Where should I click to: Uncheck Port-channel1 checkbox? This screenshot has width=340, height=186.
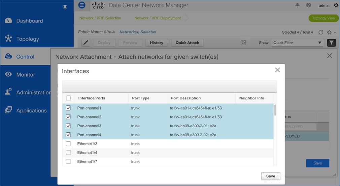[x=68, y=108]
